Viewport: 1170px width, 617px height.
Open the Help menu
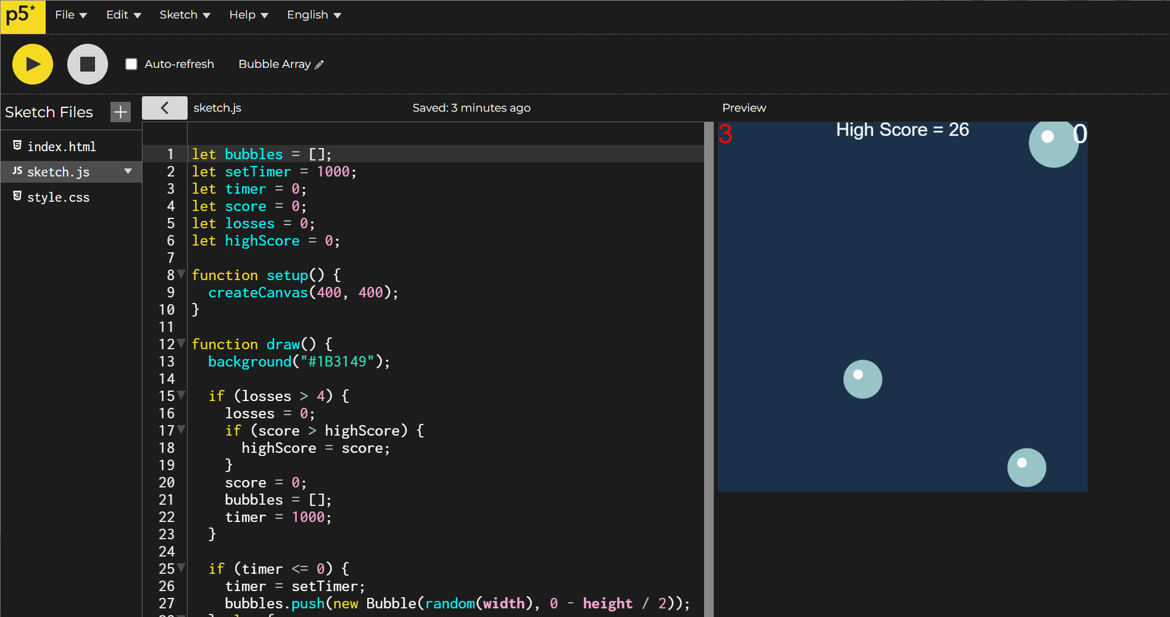tap(248, 15)
